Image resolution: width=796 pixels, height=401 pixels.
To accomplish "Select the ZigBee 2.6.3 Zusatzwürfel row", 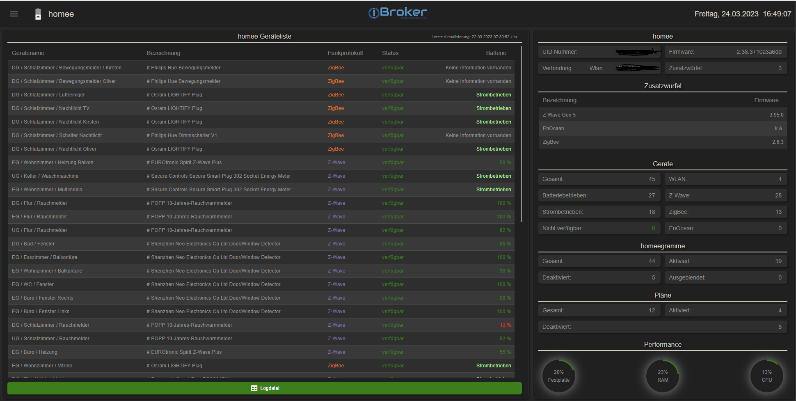I will click(663, 142).
